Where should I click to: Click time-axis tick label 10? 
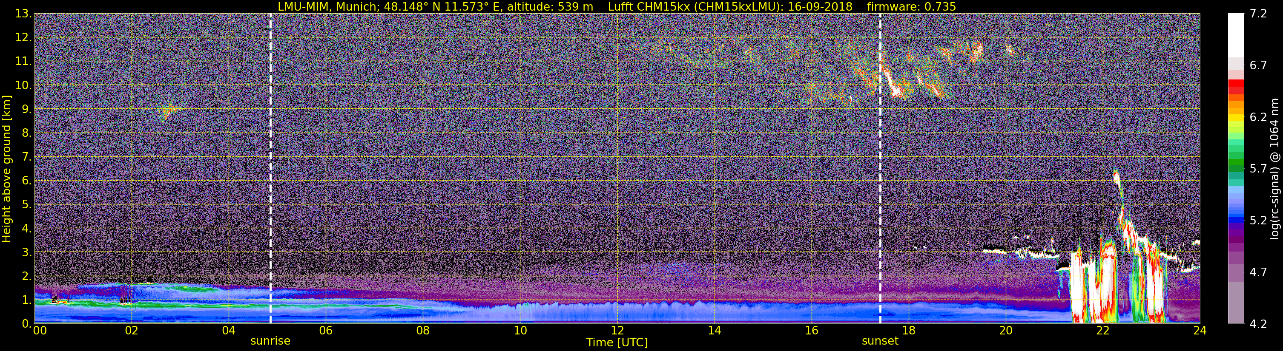520,331
